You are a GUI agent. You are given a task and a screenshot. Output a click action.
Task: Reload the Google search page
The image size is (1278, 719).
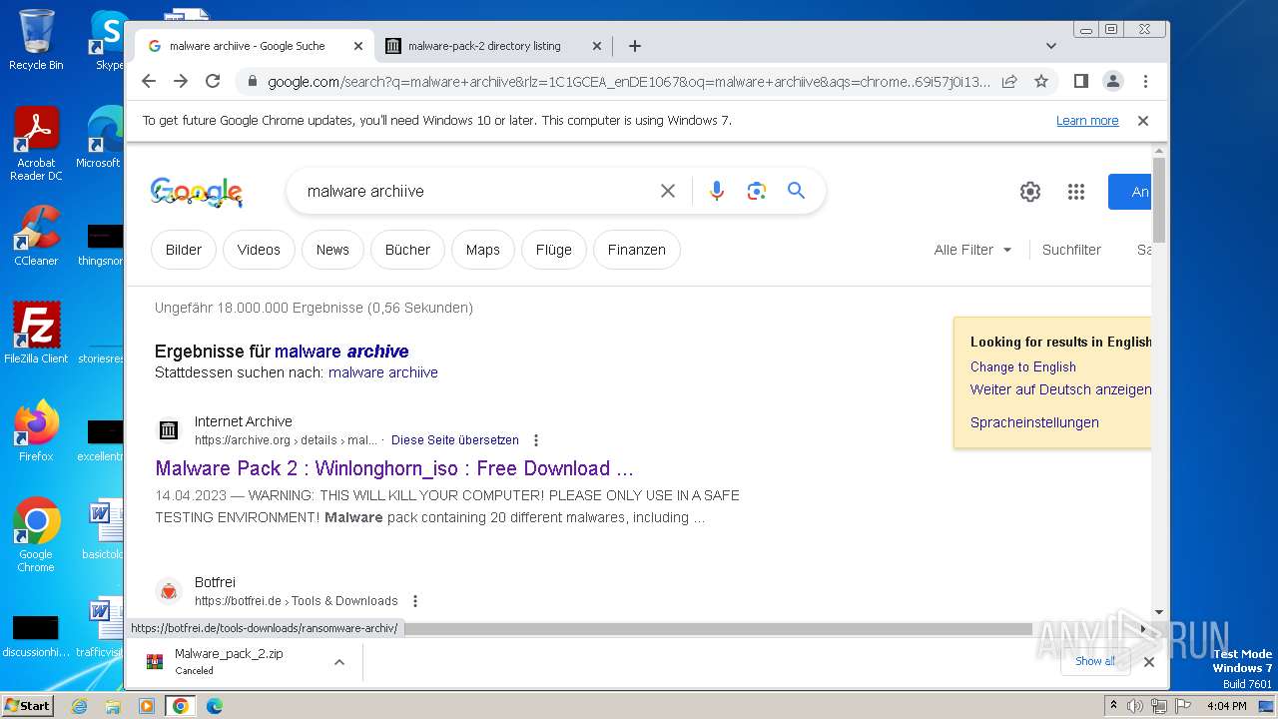[213, 81]
